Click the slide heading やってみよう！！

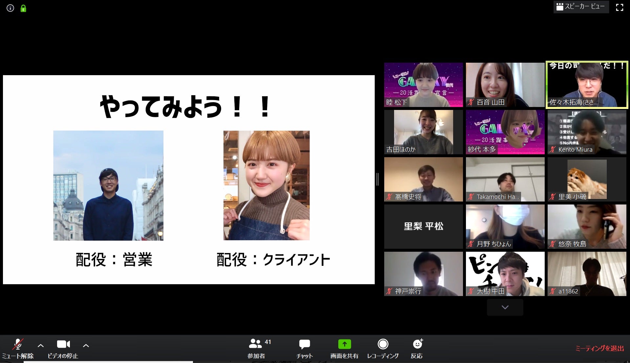185,107
